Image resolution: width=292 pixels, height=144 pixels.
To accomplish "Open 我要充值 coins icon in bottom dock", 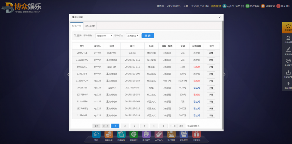I will click(109, 135).
